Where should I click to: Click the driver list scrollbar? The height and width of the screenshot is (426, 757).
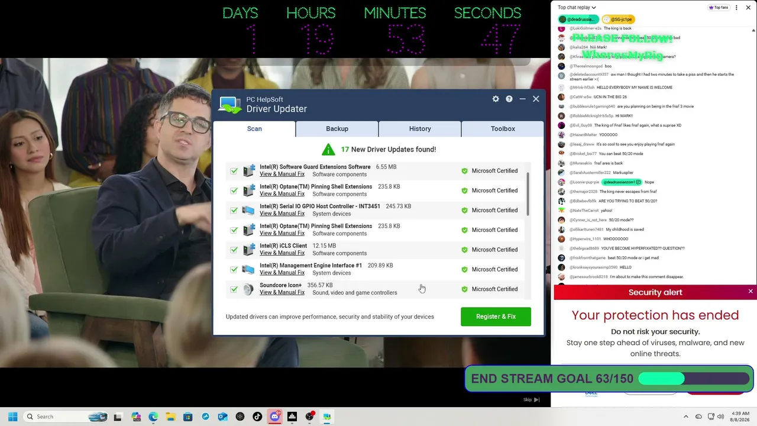[528, 193]
